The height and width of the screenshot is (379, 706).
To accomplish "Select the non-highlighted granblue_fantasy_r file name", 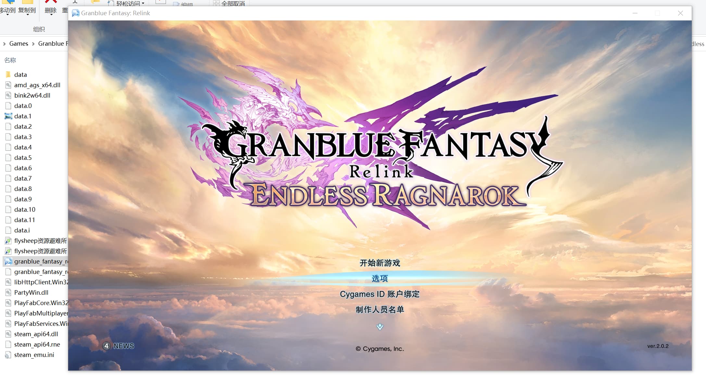I will click(41, 272).
